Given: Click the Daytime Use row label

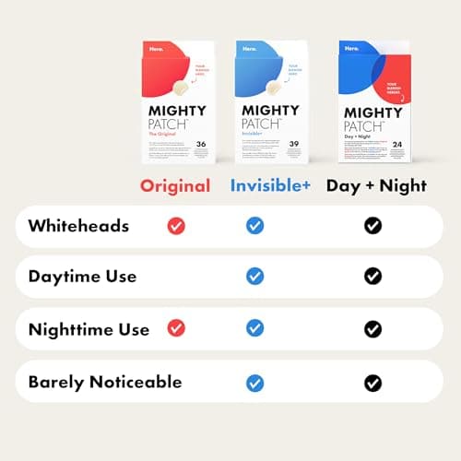Looking at the screenshot, I should tap(82, 277).
